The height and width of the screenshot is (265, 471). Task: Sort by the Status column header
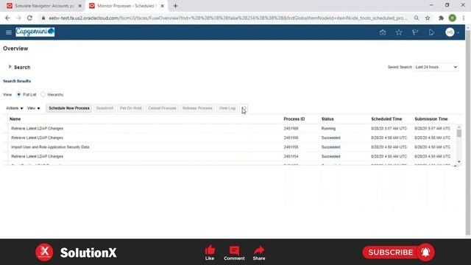[x=327, y=119]
